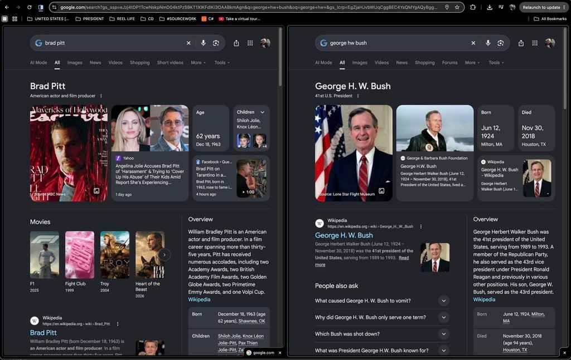Open the "Brad Pitt" Wikipedia result title
Image resolution: width=571 pixels, height=360 pixels.
43,333
